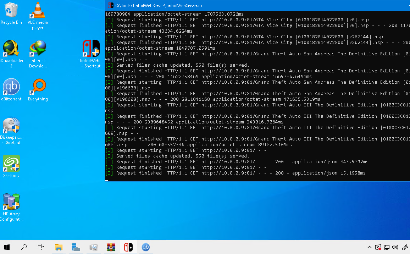
Task: Open the performance monitor taskbar icon
Action: coord(93,247)
